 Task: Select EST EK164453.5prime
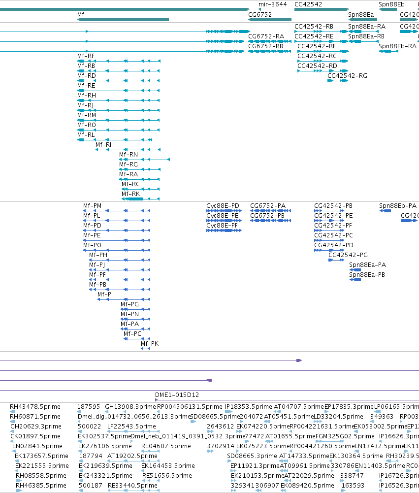[x=168, y=465]
